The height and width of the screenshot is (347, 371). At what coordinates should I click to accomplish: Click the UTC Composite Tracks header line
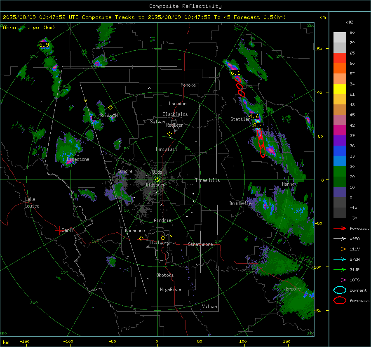point(144,17)
